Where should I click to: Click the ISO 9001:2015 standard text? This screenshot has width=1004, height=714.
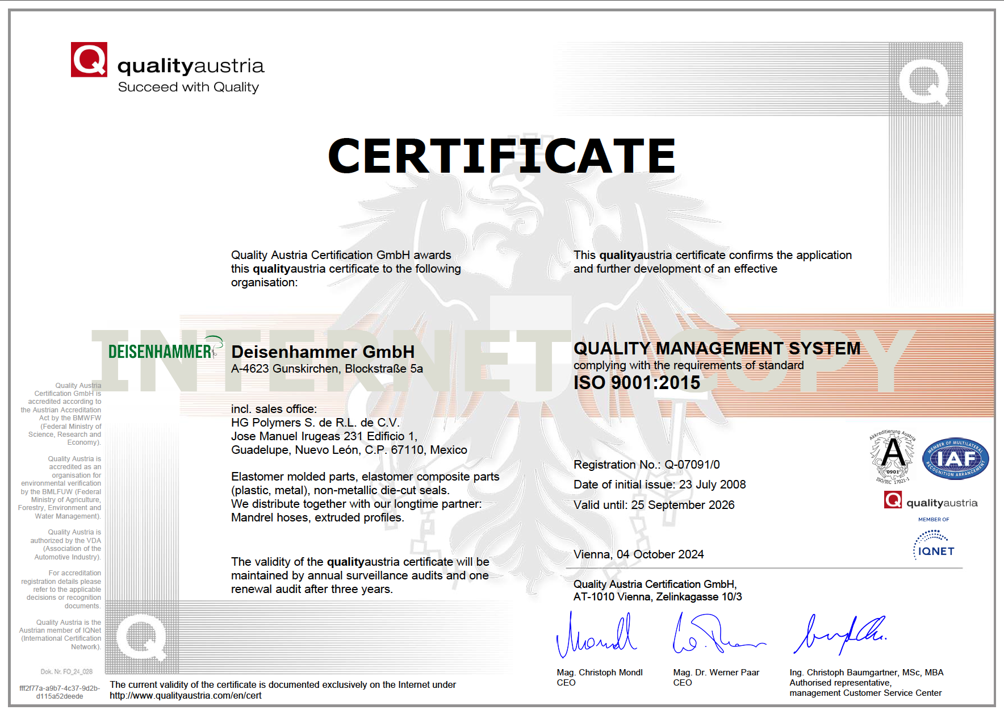637,383
